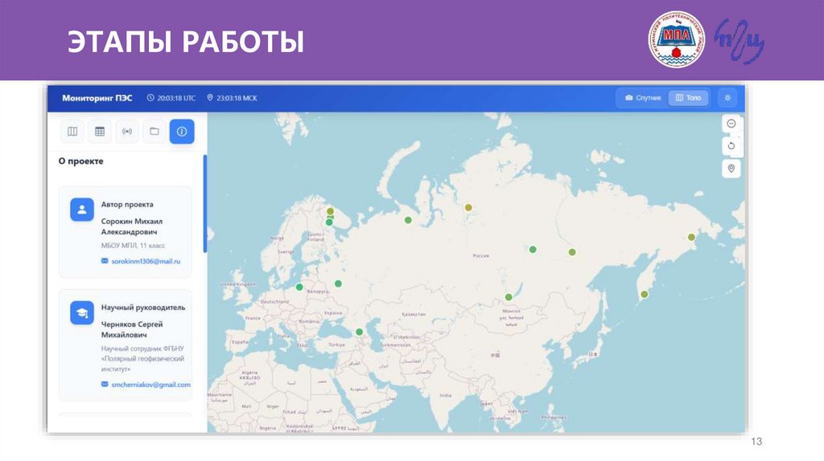Viewport: 824px width, 461px height.
Task: Select the green station marker in the Caucasus
Action: (x=359, y=332)
